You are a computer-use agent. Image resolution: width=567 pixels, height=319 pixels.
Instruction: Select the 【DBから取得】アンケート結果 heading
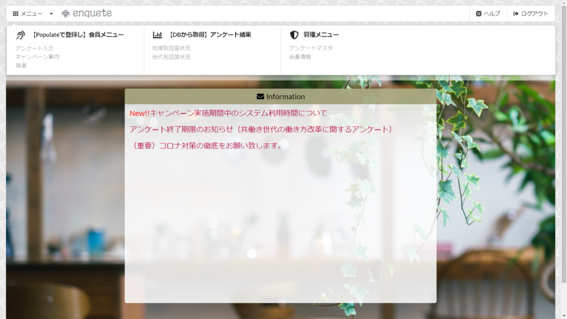coord(209,35)
